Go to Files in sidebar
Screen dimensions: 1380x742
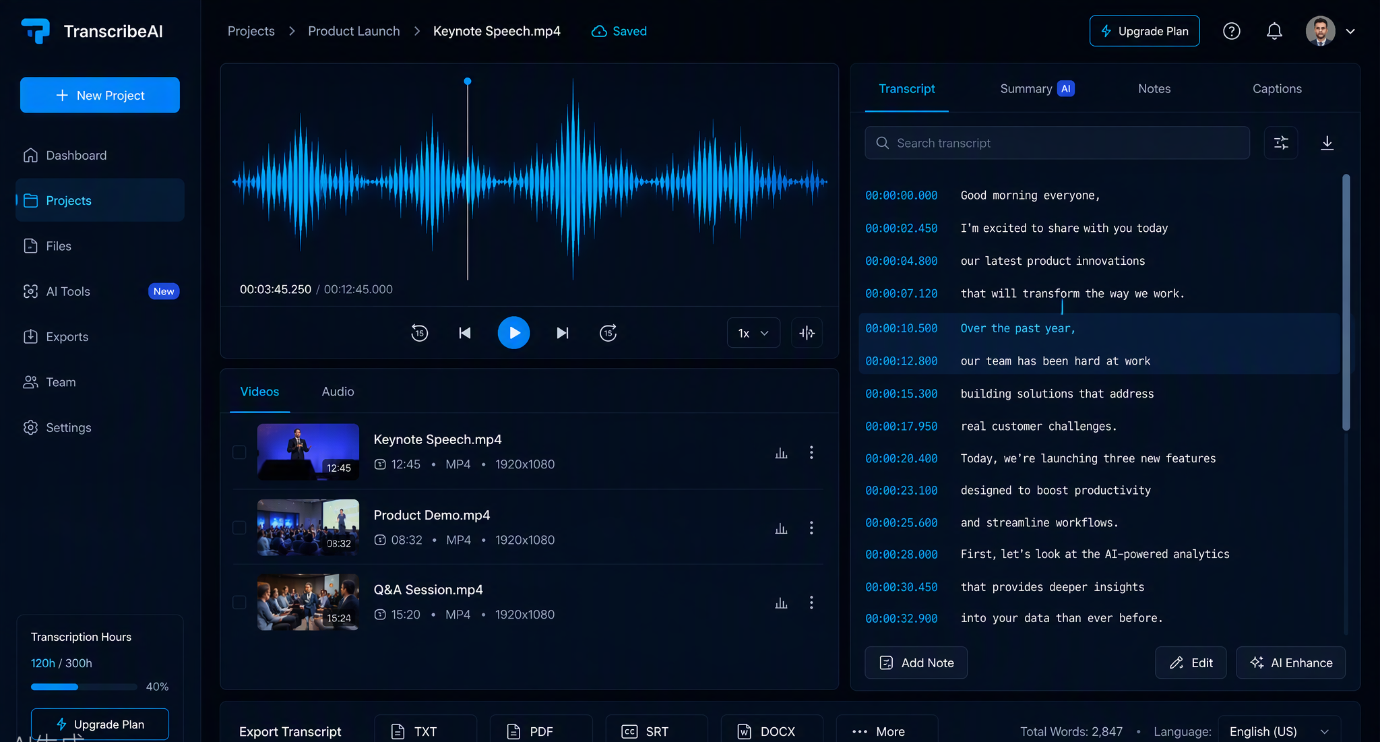(100, 246)
